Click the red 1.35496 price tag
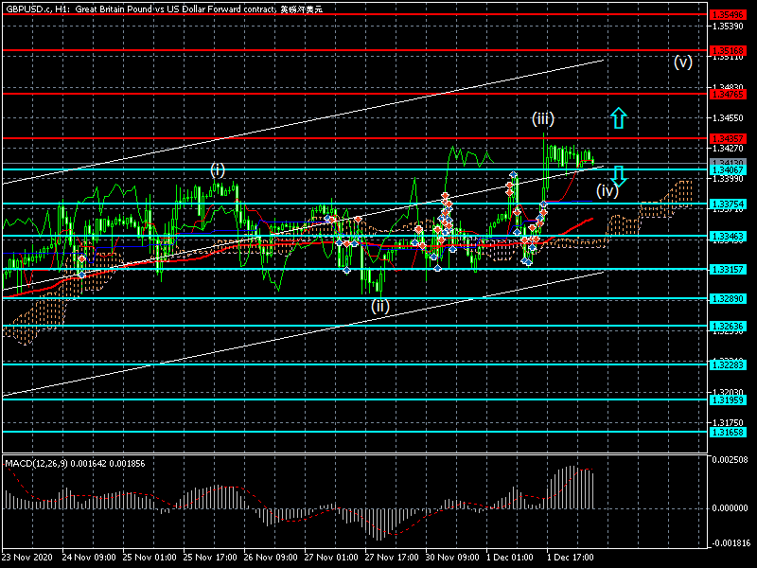757x568 pixels. point(727,15)
